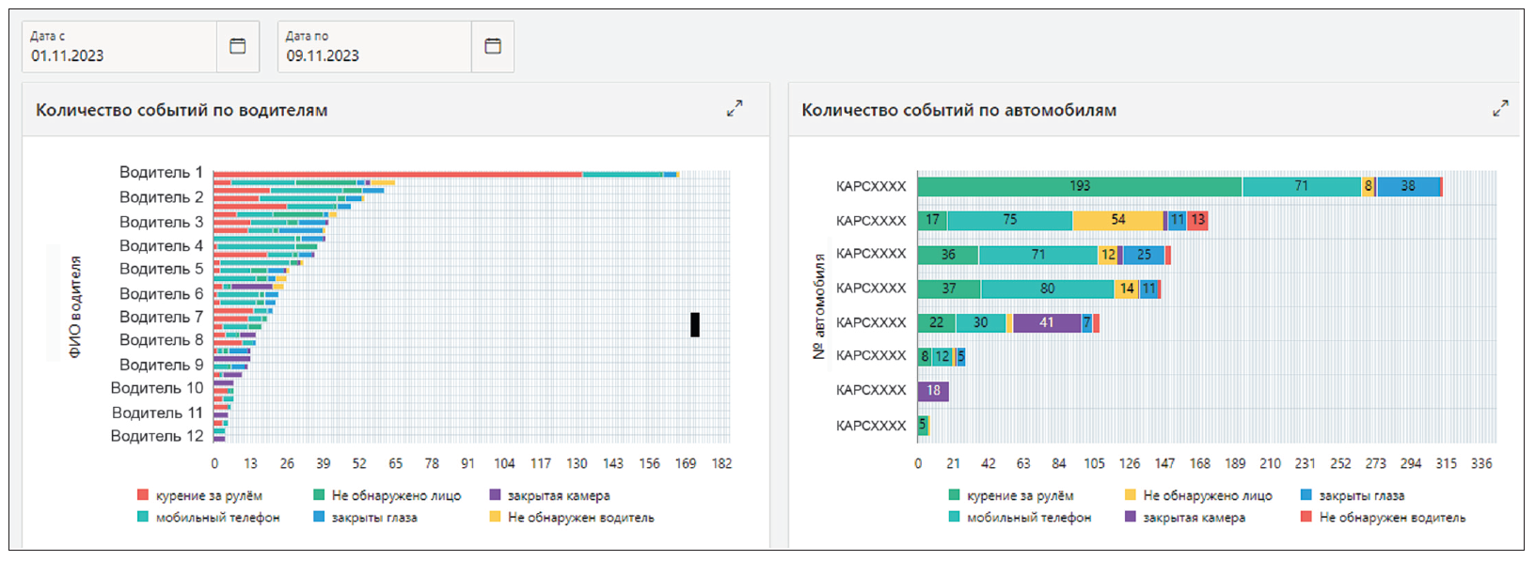
Task: Select the yellow bar segment labeled 14
Action: [x=1127, y=288]
